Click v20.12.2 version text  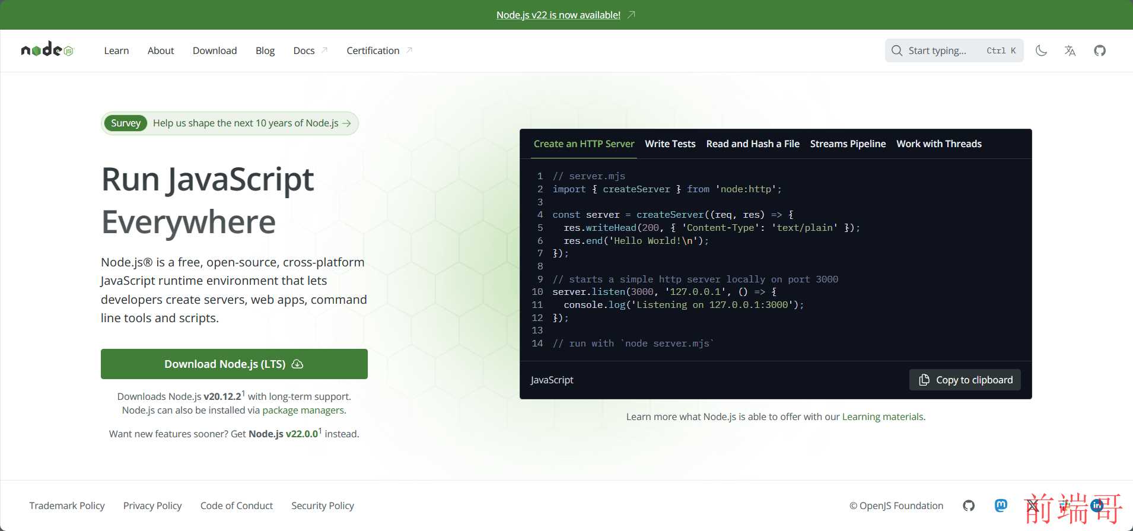[x=222, y=396]
